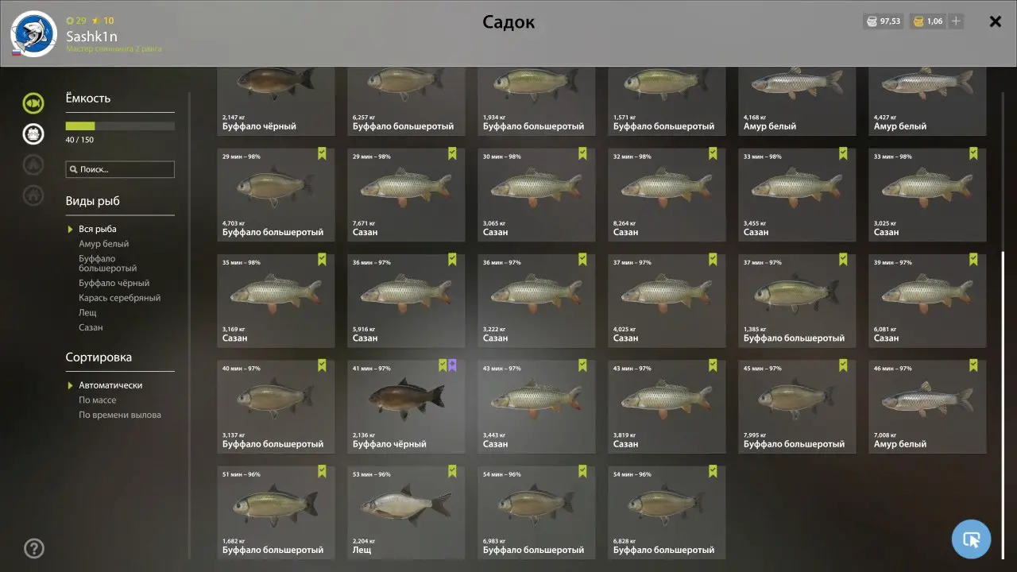Open the fish keepnet sidebar icon
The image size is (1017, 572).
click(x=33, y=102)
